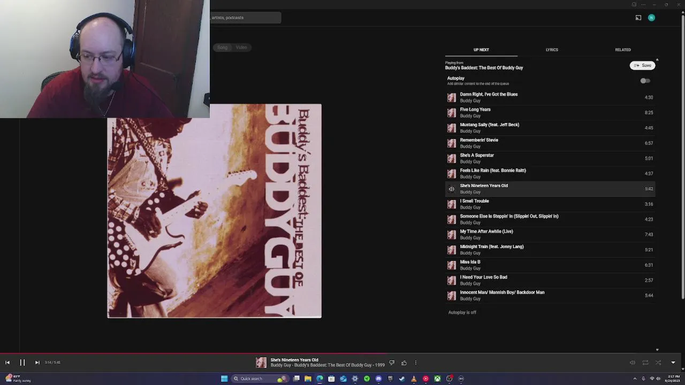Open the Windows Start menu

click(224, 379)
